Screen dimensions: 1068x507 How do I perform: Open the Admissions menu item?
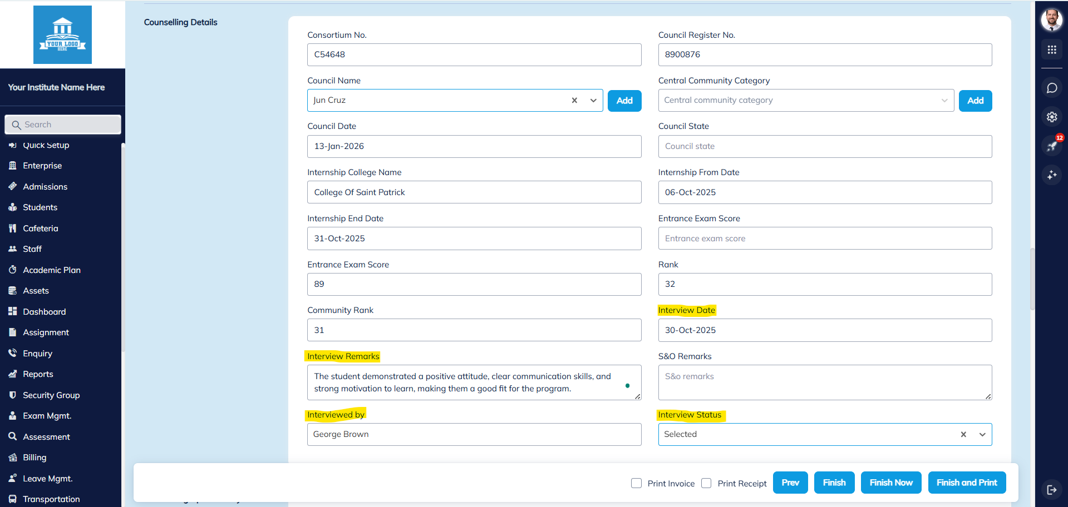(45, 187)
